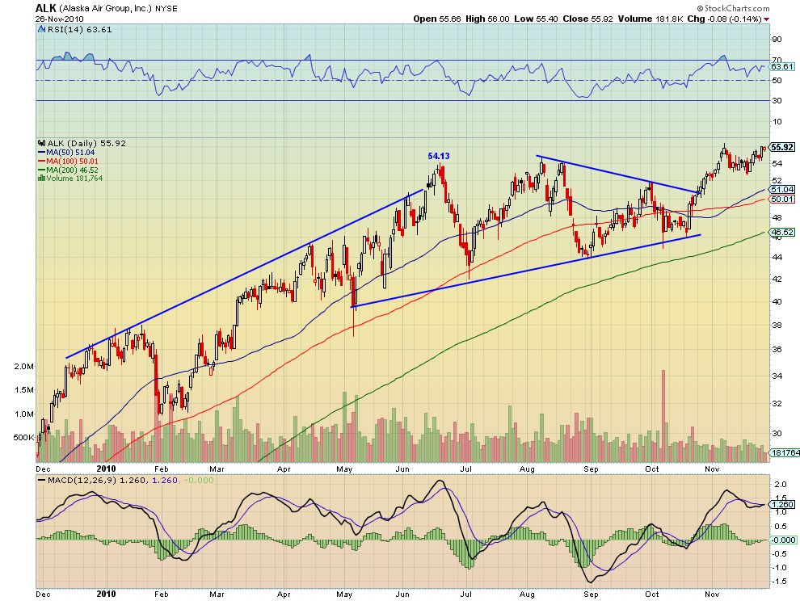The height and width of the screenshot is (601, 800).
Task: Click the tall October volume spike bar
Action: 663,416
